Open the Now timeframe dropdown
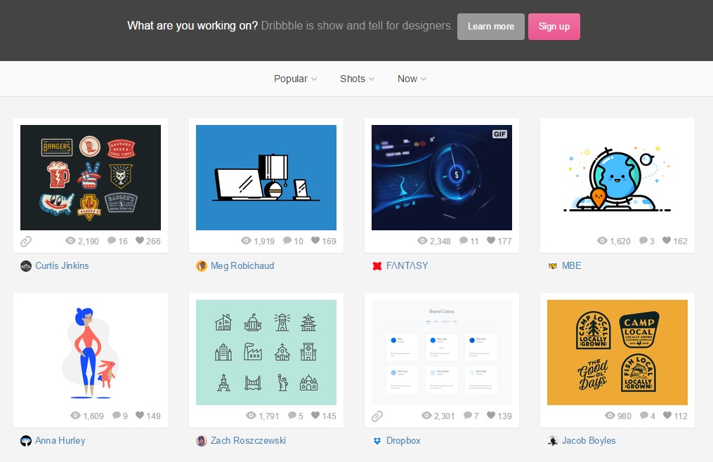The height and width of the screenshot is (462, 713). (412, 79)
